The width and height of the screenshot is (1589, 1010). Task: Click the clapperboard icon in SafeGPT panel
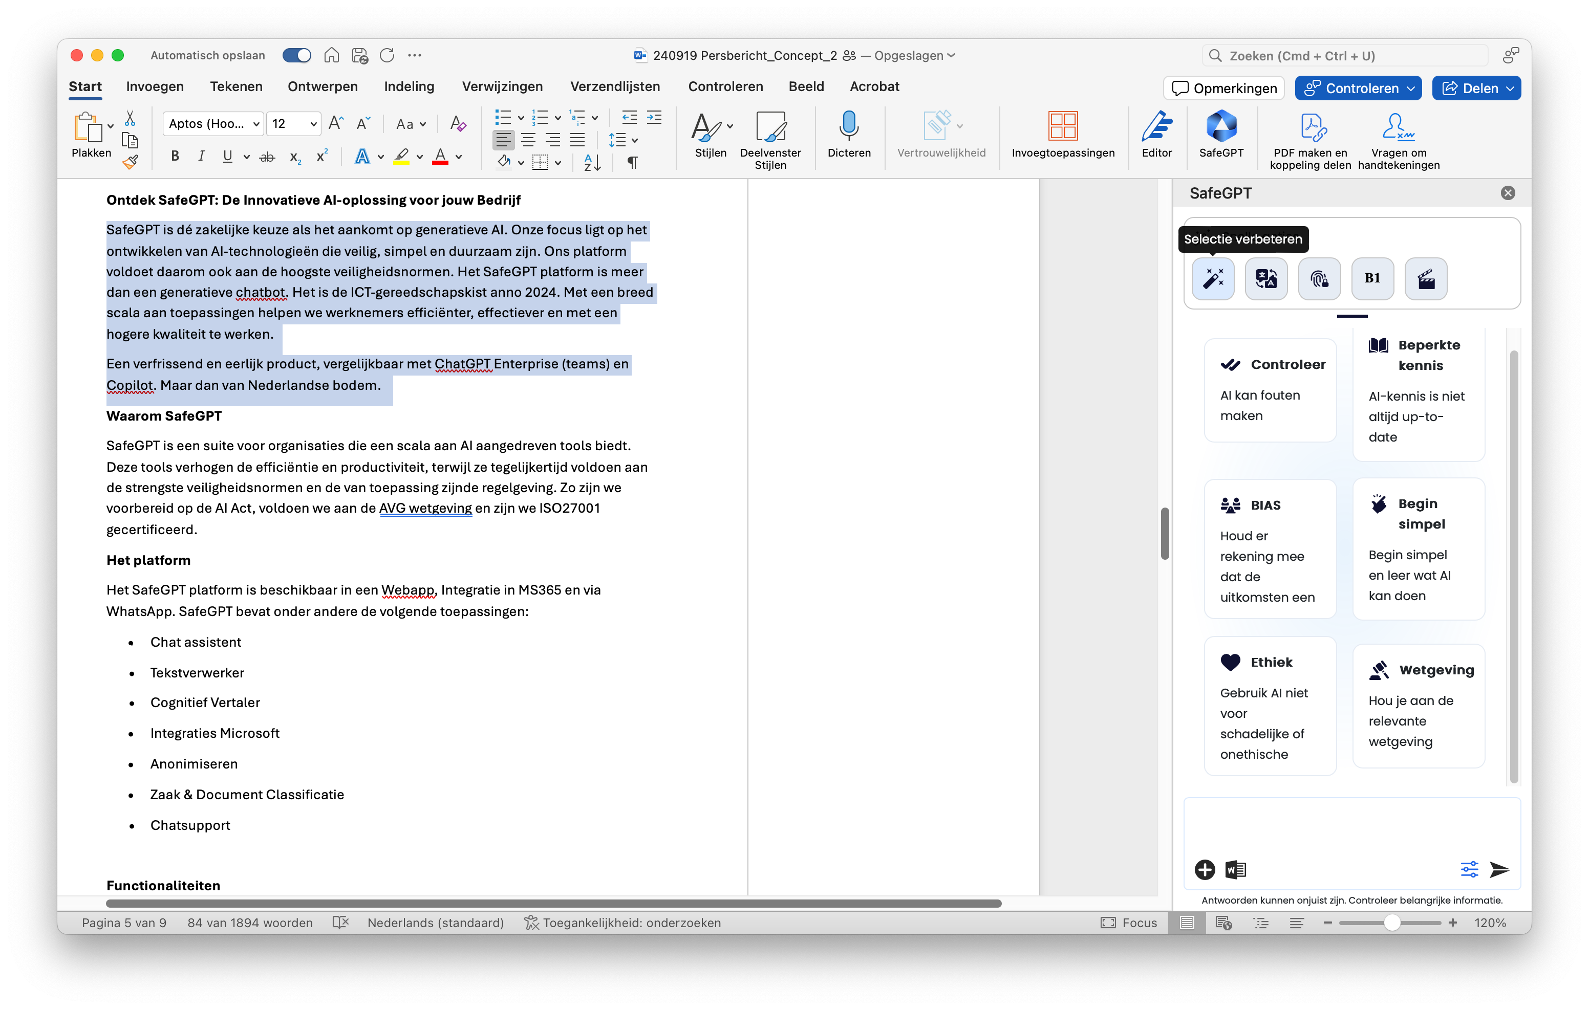tap(1426, 278)
